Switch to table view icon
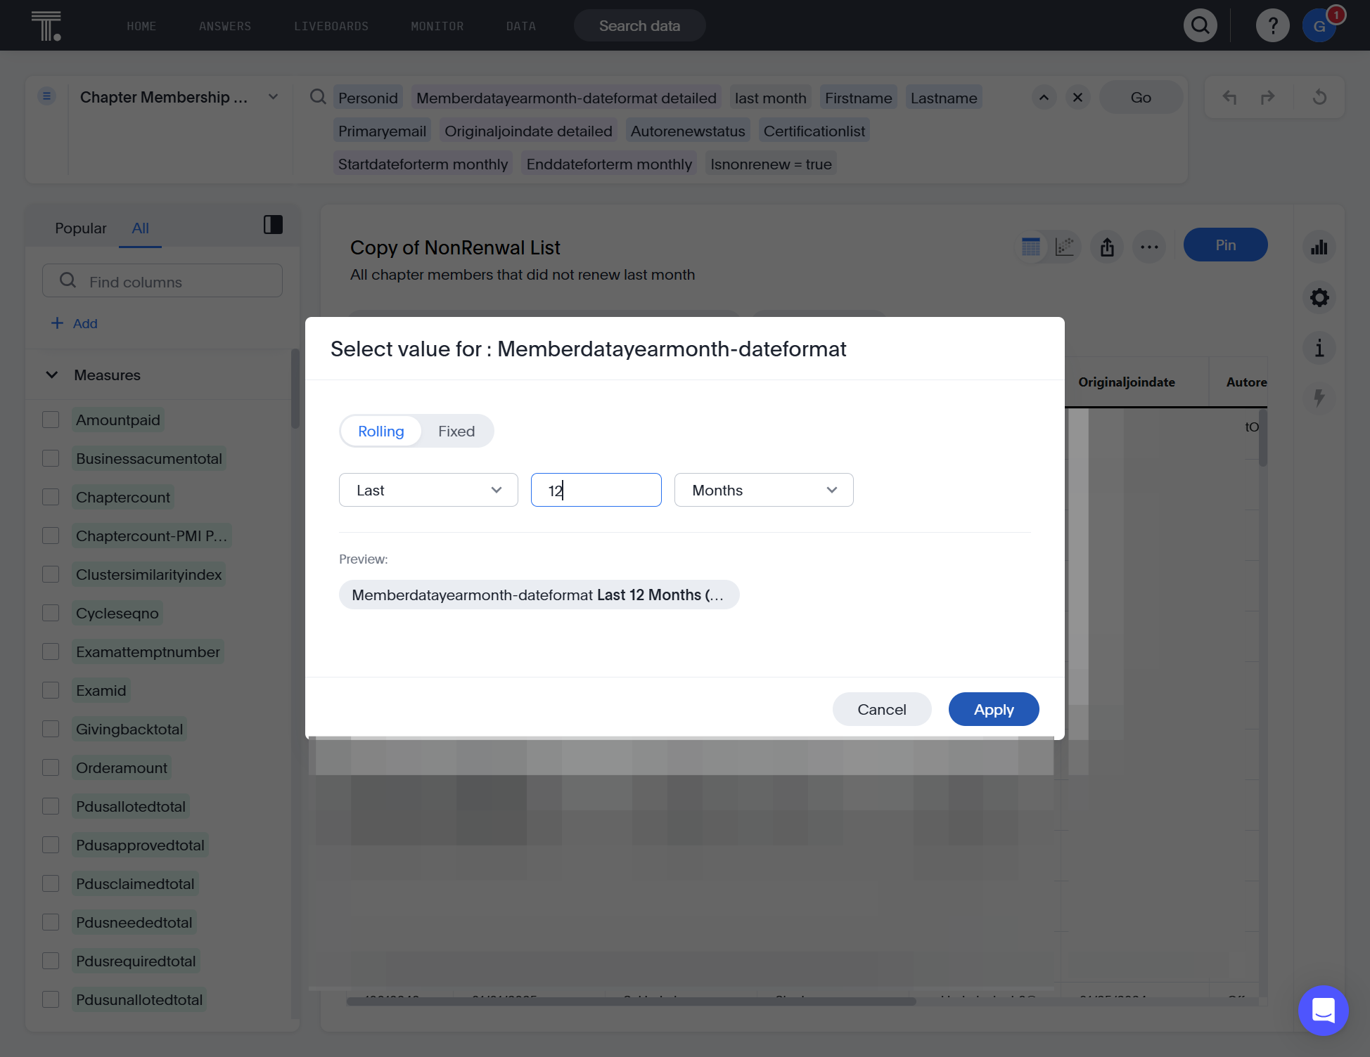This screenshot has width=1370, height=1057. (1031, 247)
